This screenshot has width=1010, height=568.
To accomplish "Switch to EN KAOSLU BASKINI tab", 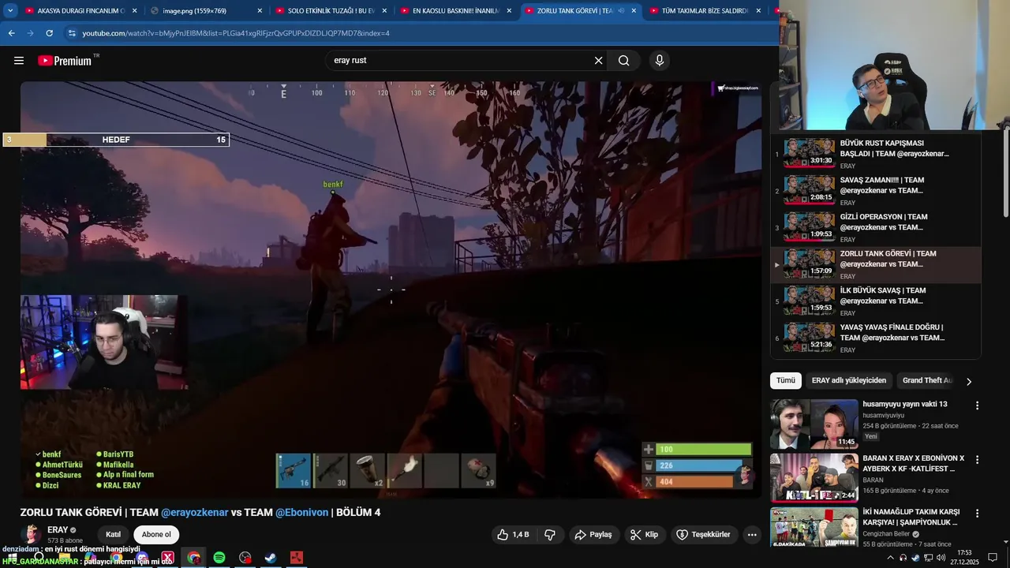I will 455,11.
